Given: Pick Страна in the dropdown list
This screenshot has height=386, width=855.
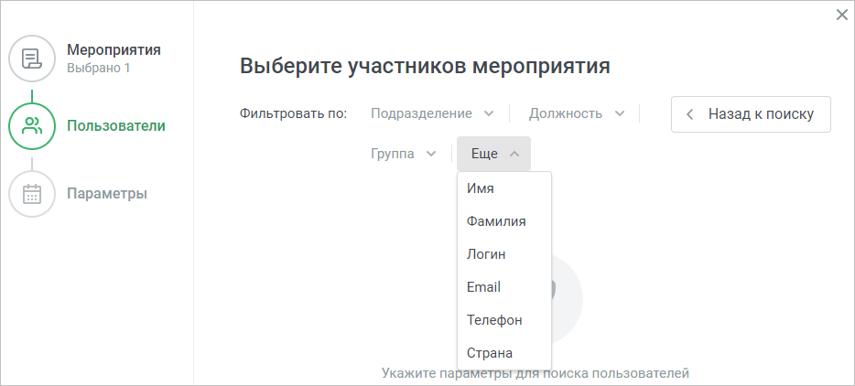Looking at the screenshot, I should [x=504, y=353].
